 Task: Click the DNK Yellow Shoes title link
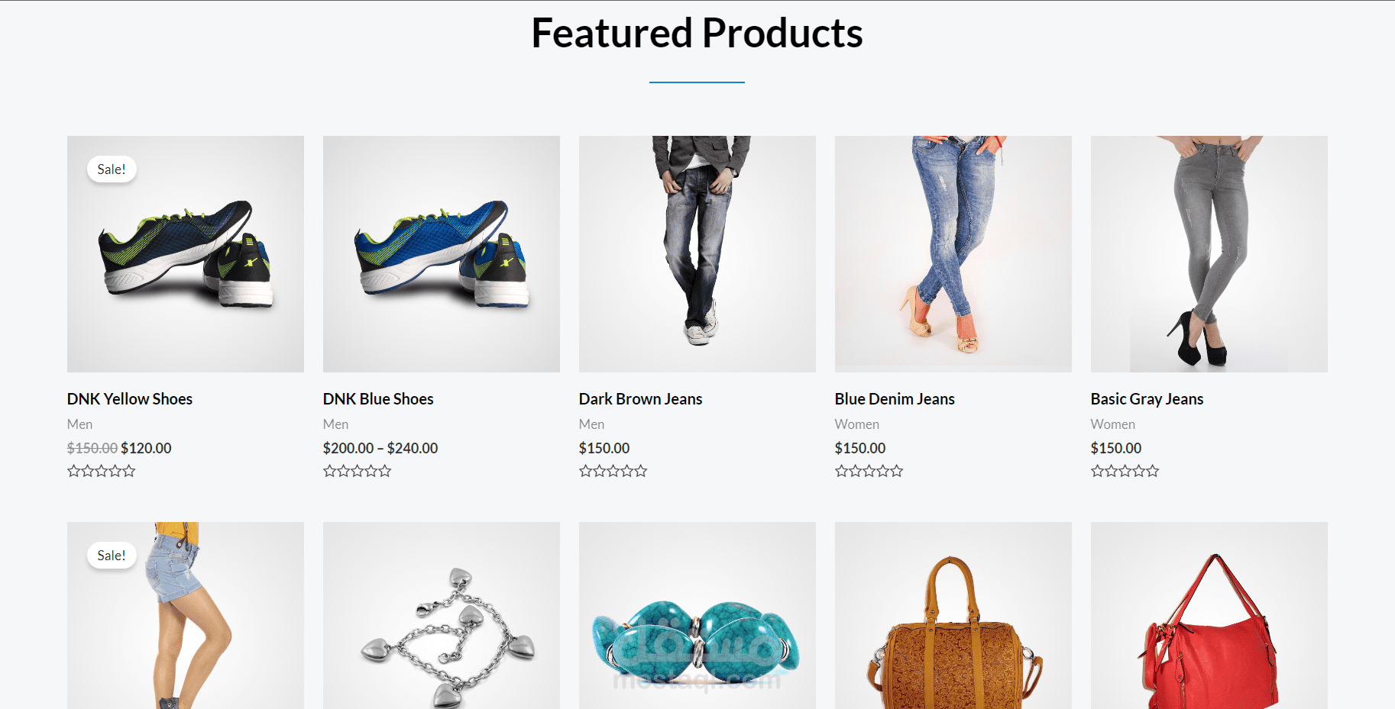130,399
